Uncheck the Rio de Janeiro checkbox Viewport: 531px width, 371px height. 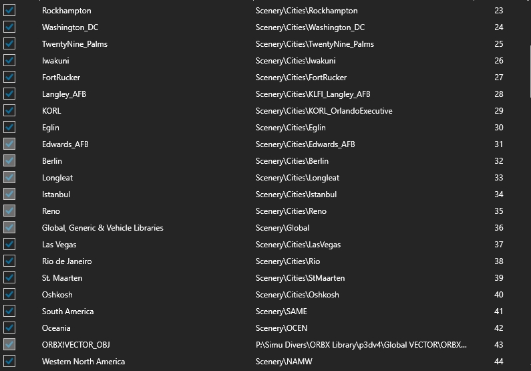(x=9, y=261)
